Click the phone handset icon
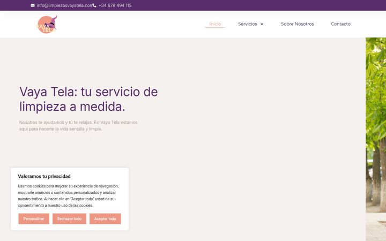 pyautogui.click(x=94, y=5)
